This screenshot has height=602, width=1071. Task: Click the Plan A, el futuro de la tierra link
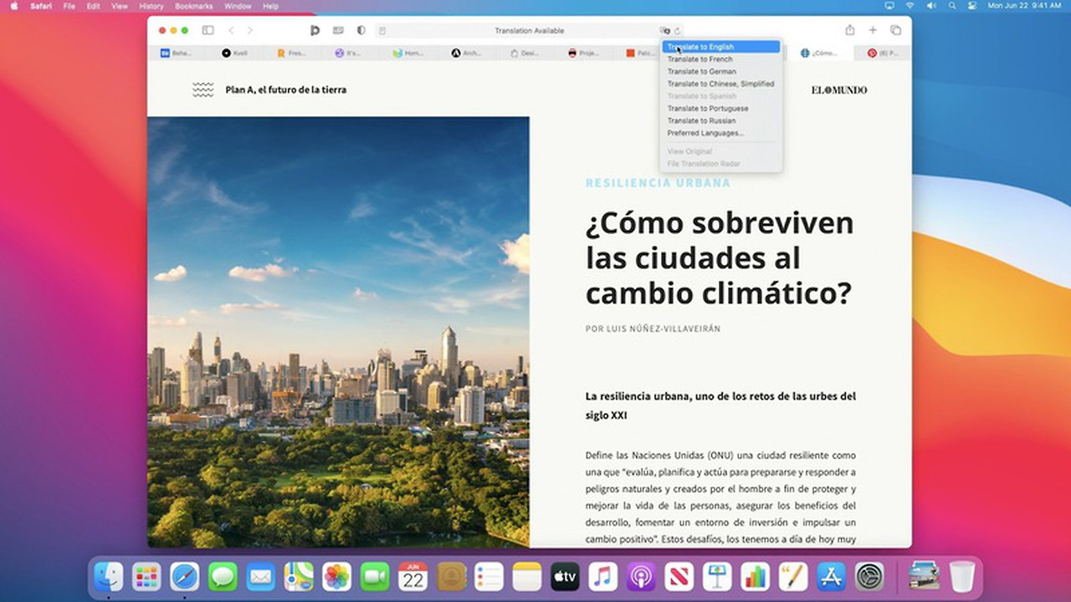[x=285, y=89]
